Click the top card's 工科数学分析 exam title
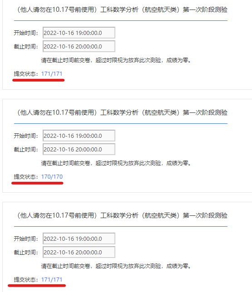This screenshot has height=292, width=252. point(122,10)
